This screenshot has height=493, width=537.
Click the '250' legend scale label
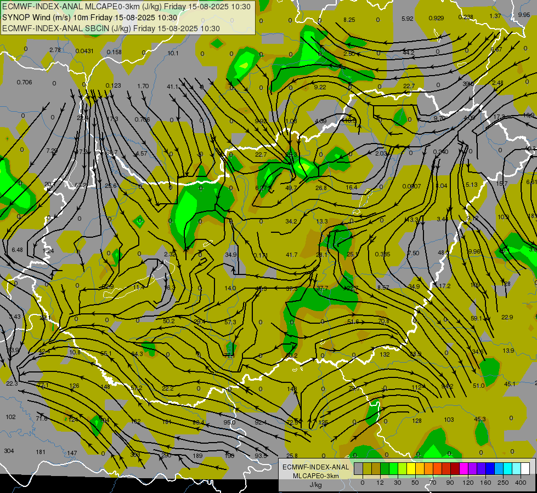[503, 483]
